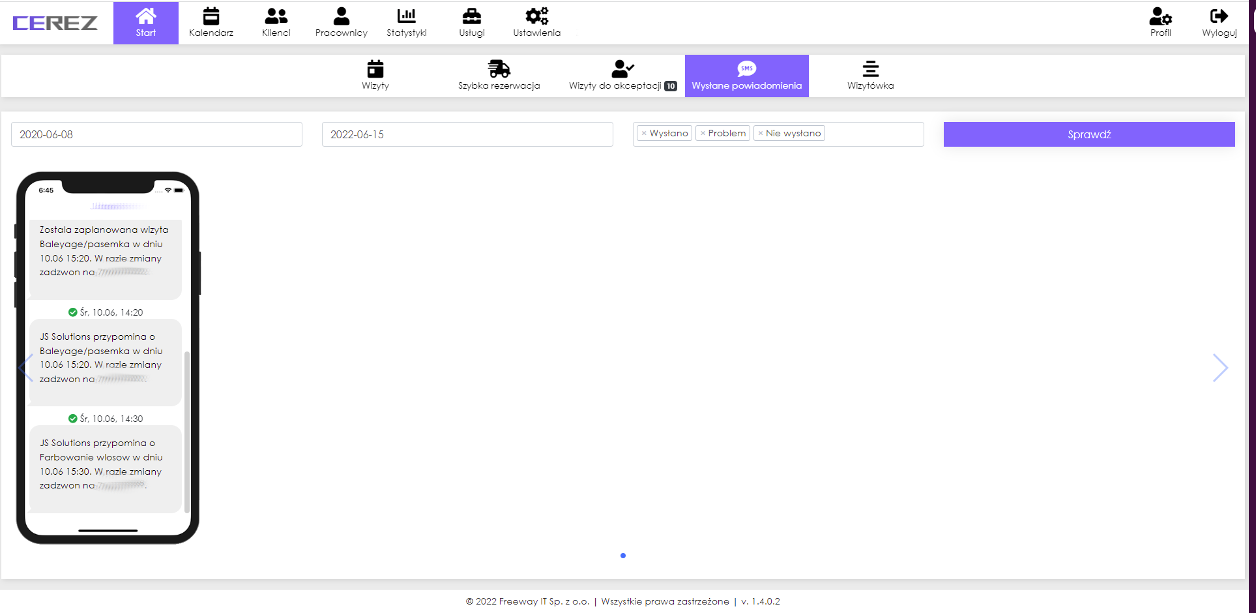Click the phone messages scrollbar
The height and width of the screenshot is (613, 1256).
pyautogui.click(x=187, y=430)
